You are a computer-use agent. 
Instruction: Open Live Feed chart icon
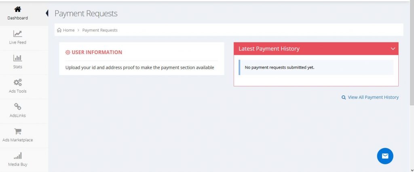coord(17,34)
